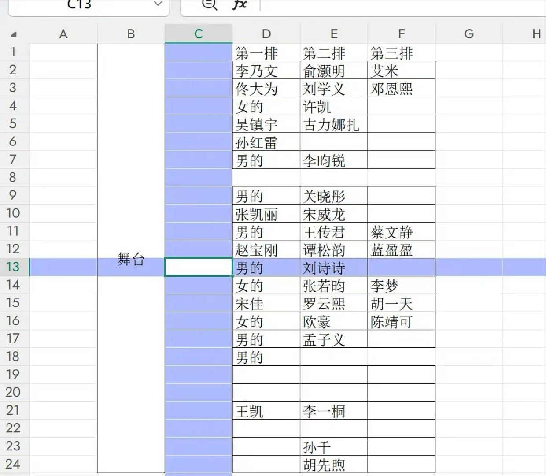This screenshot has width=546, height=476.
Task: Click cell containing 俞灏明
Action: (334, 71)
